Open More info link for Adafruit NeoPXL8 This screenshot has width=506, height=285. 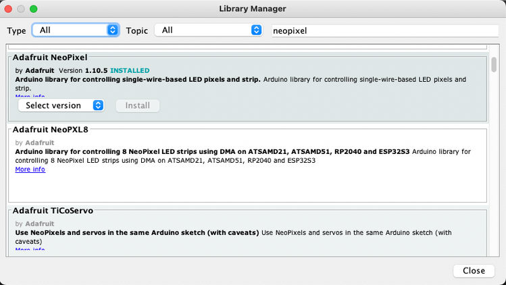(x=30, y=170)
